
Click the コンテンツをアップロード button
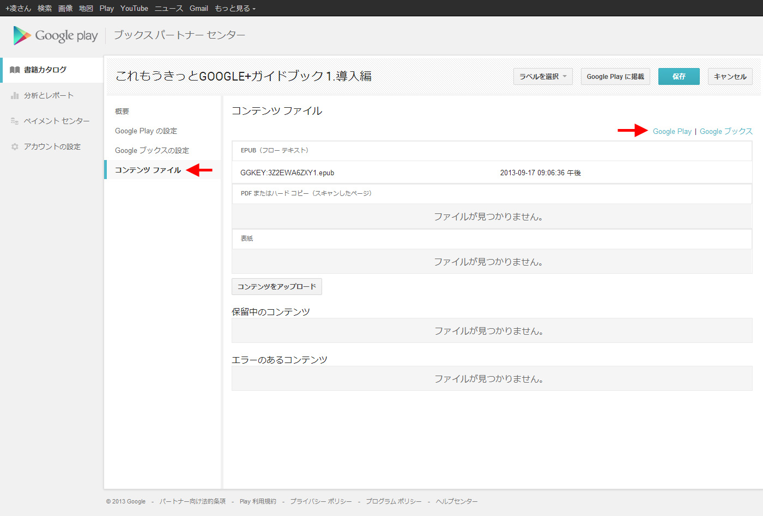(277, 286)
